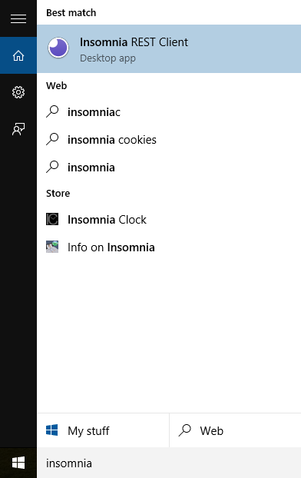Launch Insomnia REST Client desktop app
The height and width of the screenshot is (478, 301).
[169, 48]
